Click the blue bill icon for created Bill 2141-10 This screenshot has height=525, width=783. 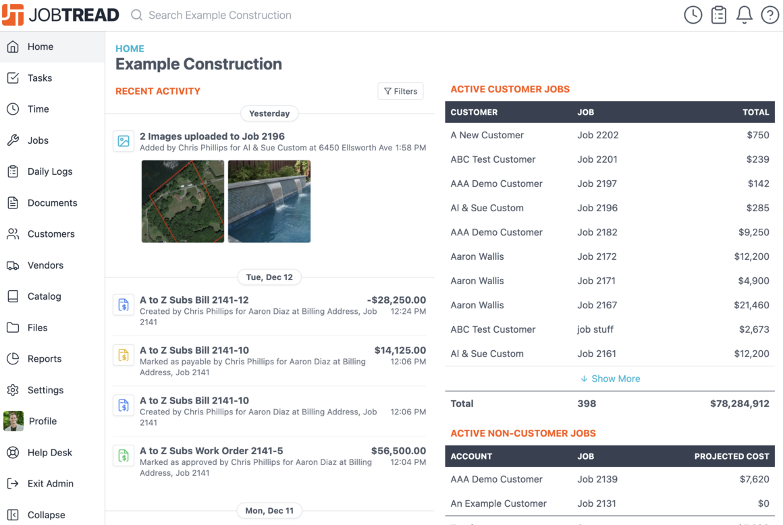click(x=124, y=406)
